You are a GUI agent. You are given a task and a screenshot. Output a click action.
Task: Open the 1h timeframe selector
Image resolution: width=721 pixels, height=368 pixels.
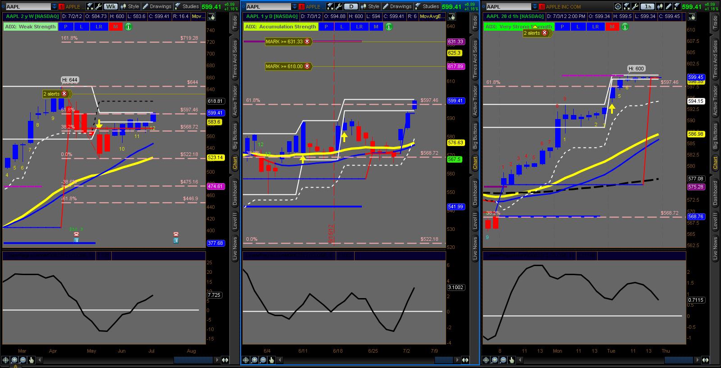(x=648, y=7)
